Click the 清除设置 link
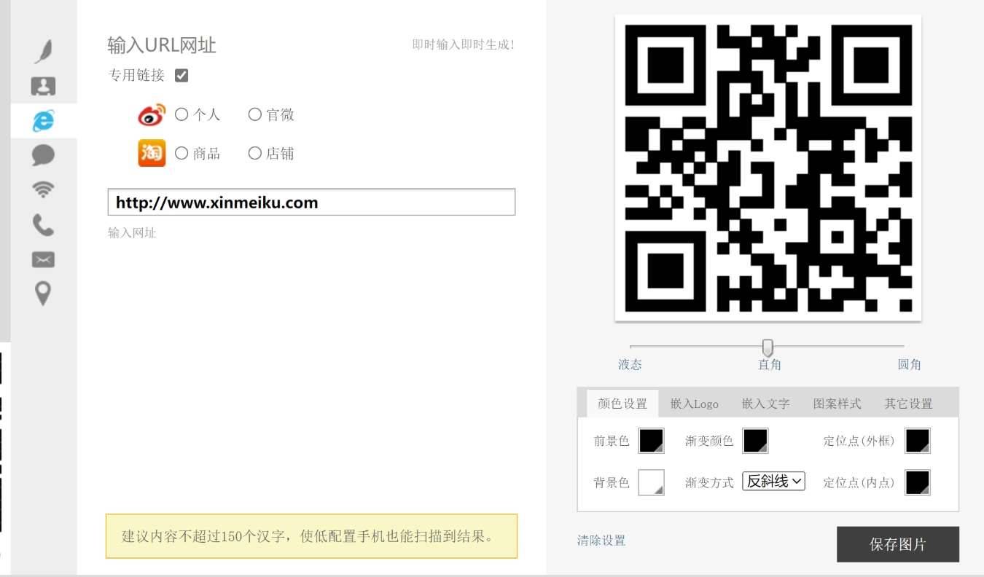The width and height of the screenshot is (984, 577). click(601, 541)
